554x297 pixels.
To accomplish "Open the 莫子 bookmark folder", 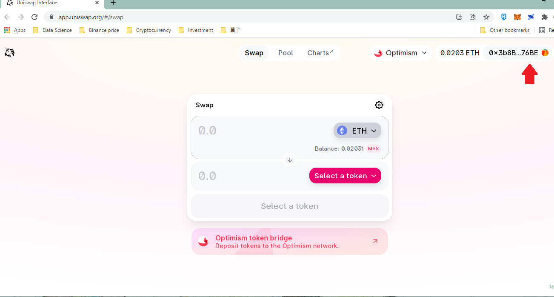I will 231,30.
